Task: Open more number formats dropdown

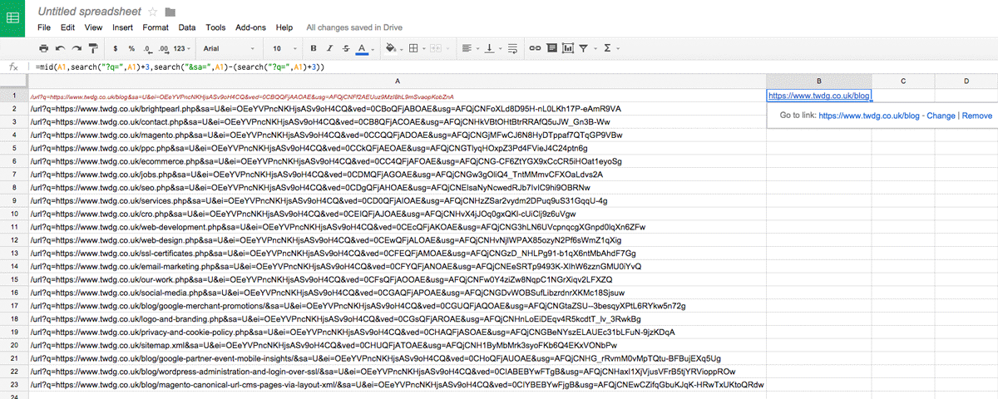Action: click(182, 48)
